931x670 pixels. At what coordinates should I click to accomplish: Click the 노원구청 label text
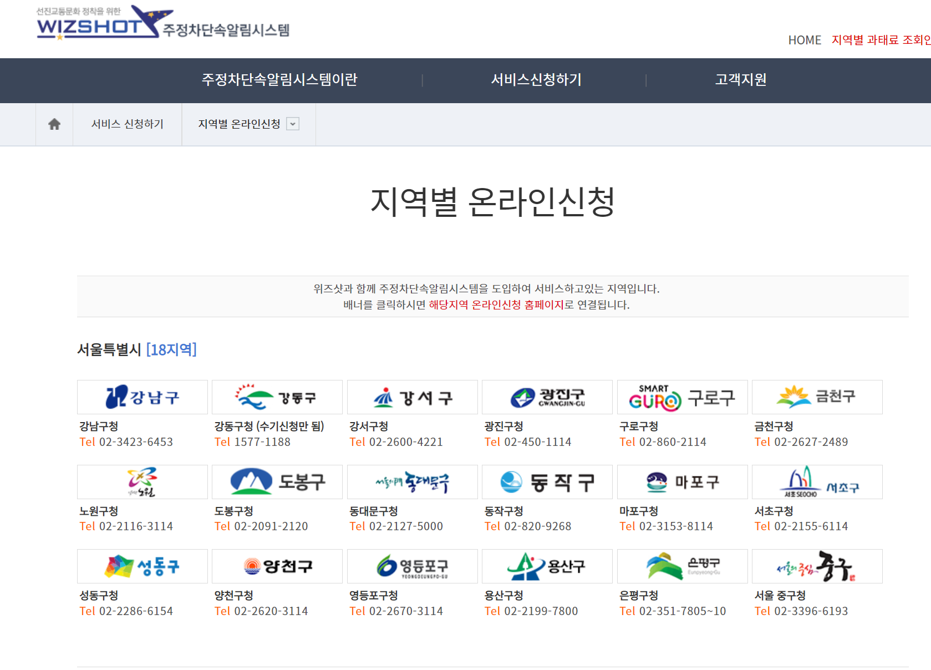(x=99, y=511)
